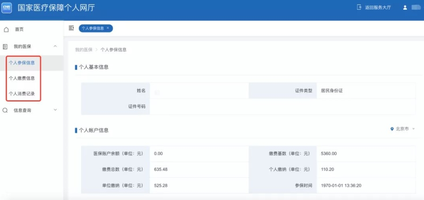This screenshot has height=200, width=424.
Task: Click the 医保账户余额 label
Action: (118, 154)
